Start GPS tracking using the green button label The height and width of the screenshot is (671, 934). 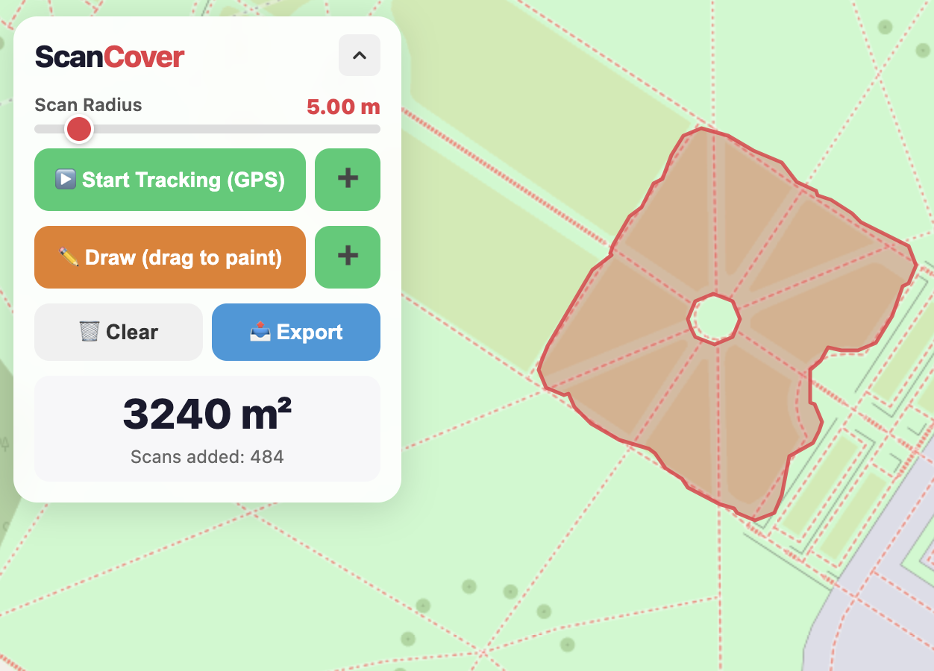(x=183, y=180)
